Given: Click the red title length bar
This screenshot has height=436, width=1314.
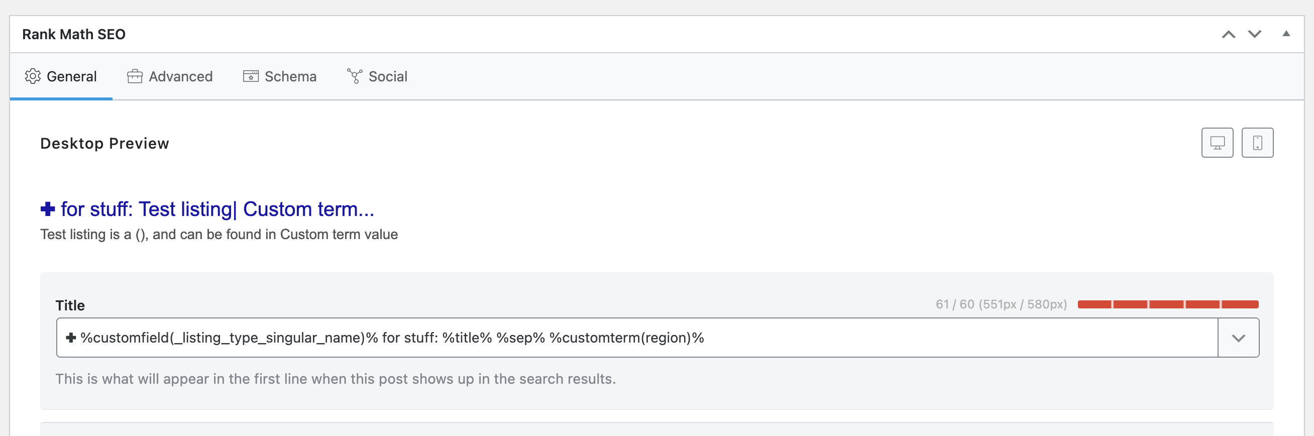Looking at the screenshot, I should tap(1168, 304).
